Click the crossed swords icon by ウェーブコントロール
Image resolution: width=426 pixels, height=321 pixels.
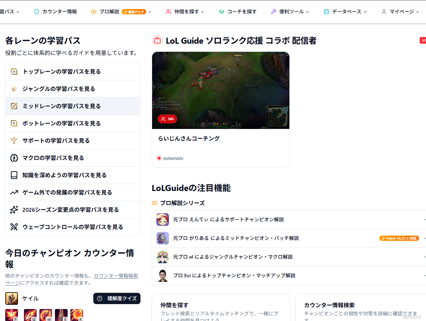(14, 227)
